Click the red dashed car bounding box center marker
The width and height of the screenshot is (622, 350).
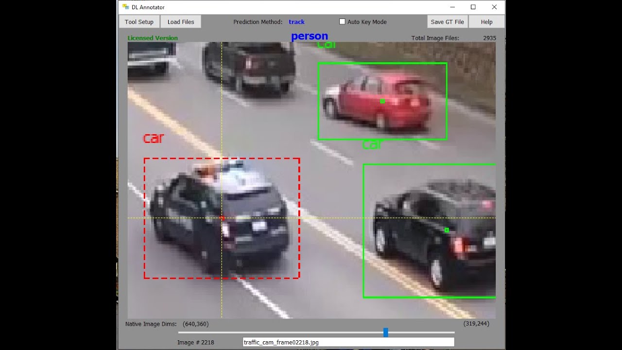(222, 218)
